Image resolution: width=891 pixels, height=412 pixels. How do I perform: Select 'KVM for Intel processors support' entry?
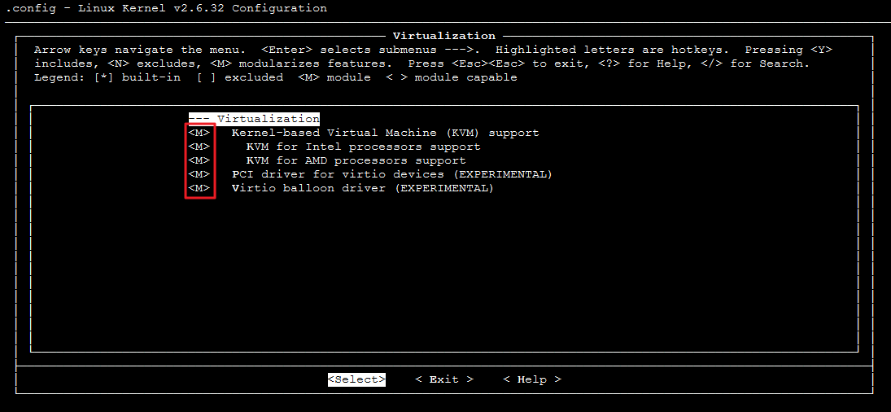(x=363, y=147)
